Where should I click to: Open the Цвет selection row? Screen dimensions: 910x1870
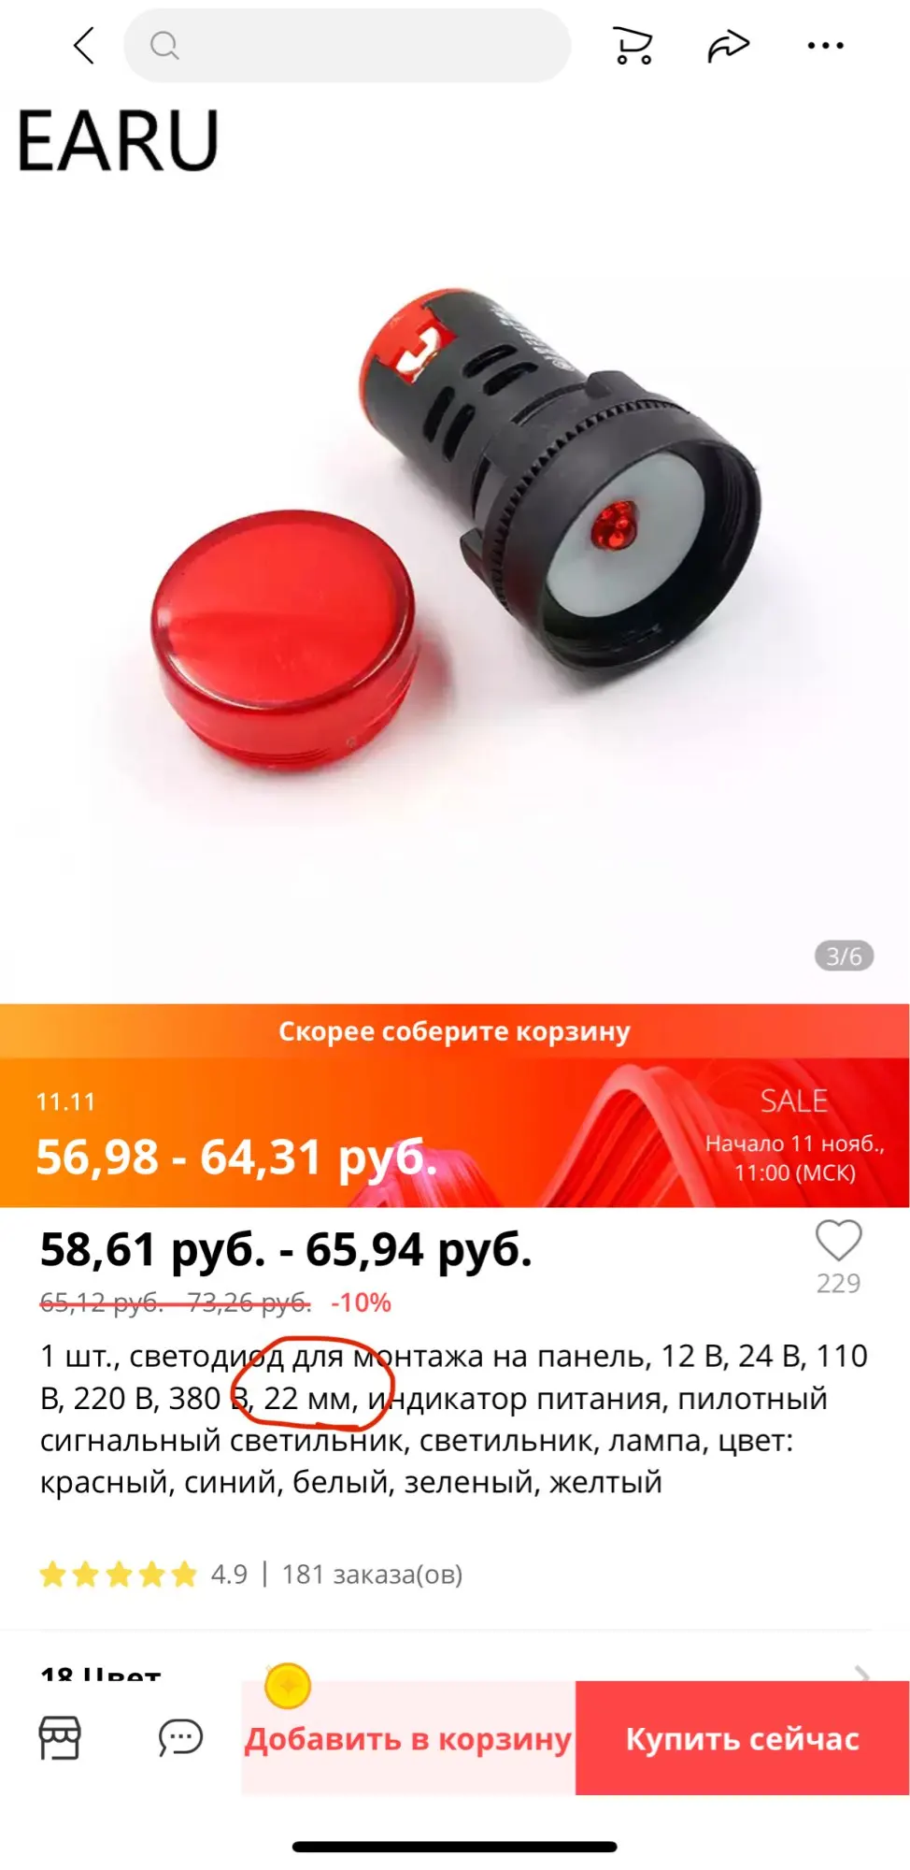point(455,1672)
